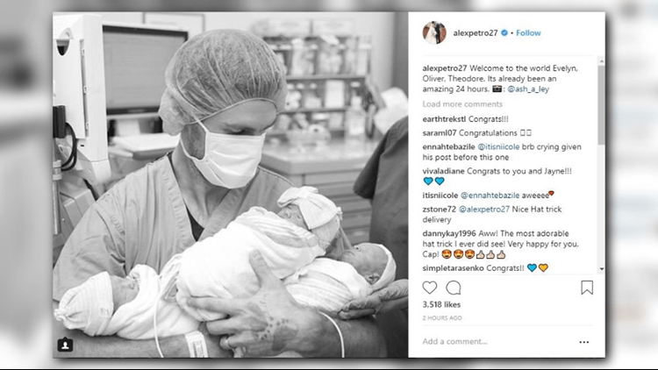Click the comments scrollbar up arrow

point(601,61)
